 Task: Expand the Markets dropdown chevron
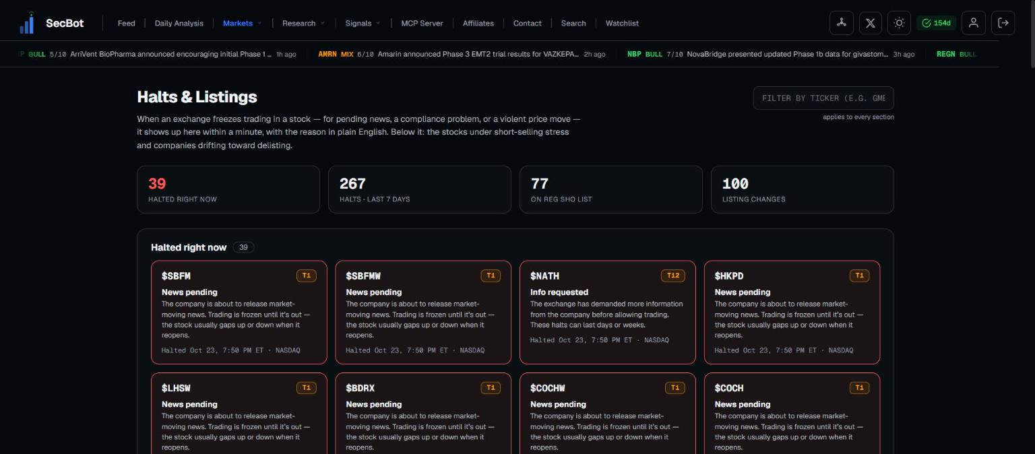[x=259, y=23]
